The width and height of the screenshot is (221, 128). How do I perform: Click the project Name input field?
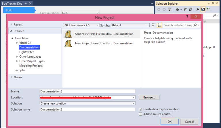coord(87,91)
